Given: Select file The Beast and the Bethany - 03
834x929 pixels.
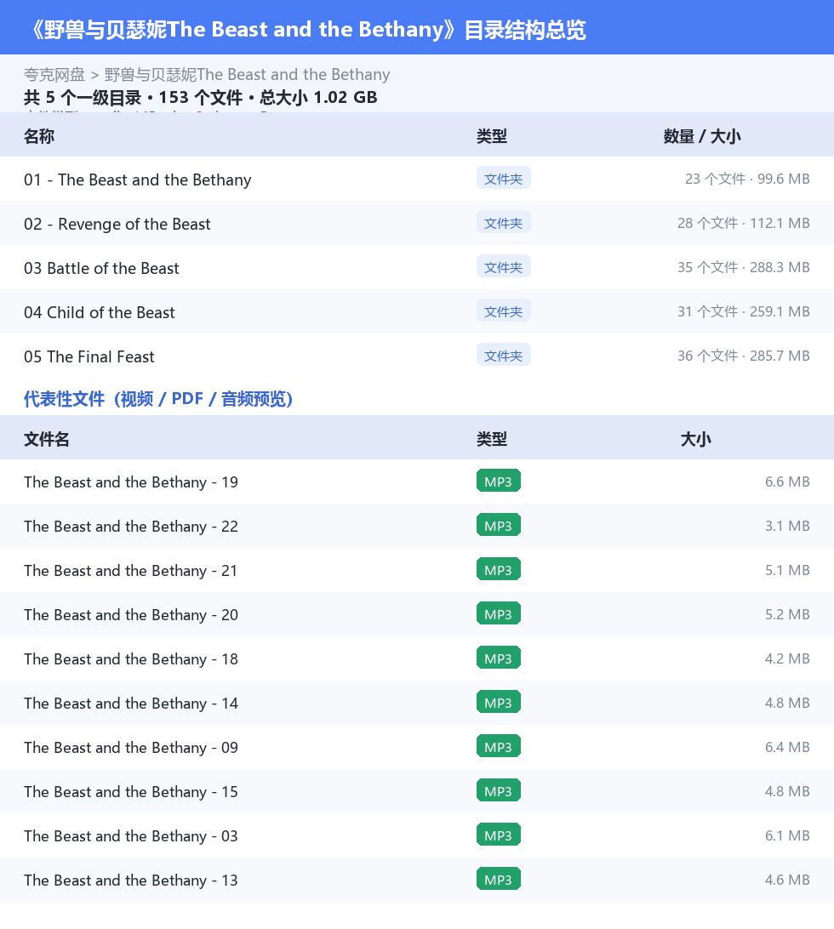Looking at the screenshot, I should [x=131, y=836].
